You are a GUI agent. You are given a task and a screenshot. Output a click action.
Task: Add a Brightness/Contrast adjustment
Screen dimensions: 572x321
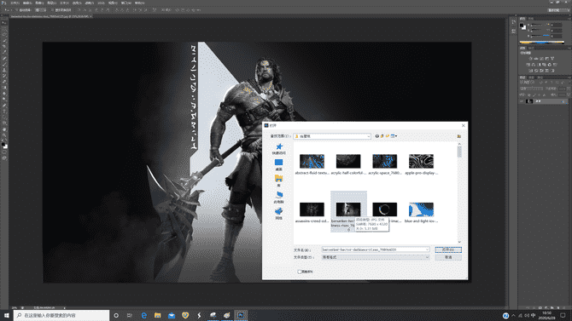(530, 59)
